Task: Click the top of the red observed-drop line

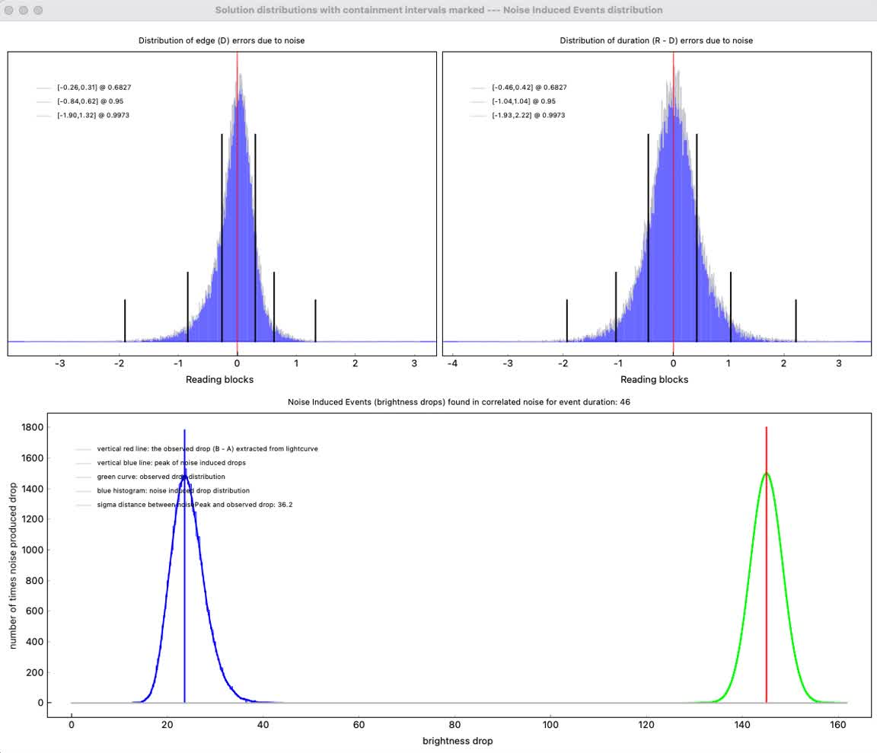Action: pos(766,429)
